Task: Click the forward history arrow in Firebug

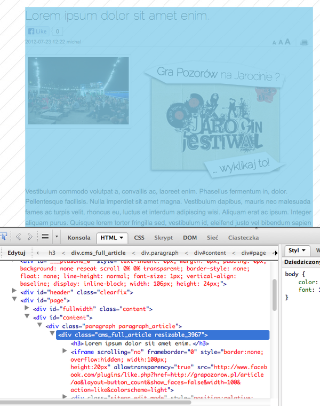Action: pos(30,236)
